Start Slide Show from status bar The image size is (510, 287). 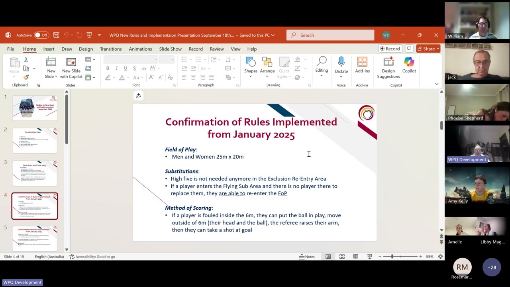[369, 257]
